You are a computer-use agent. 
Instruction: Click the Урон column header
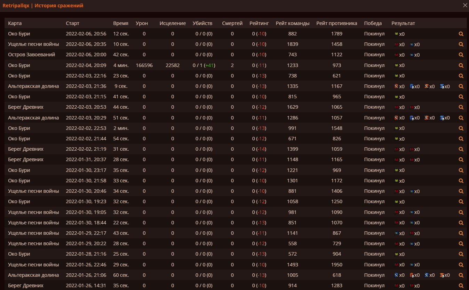[x=142, y=23]
